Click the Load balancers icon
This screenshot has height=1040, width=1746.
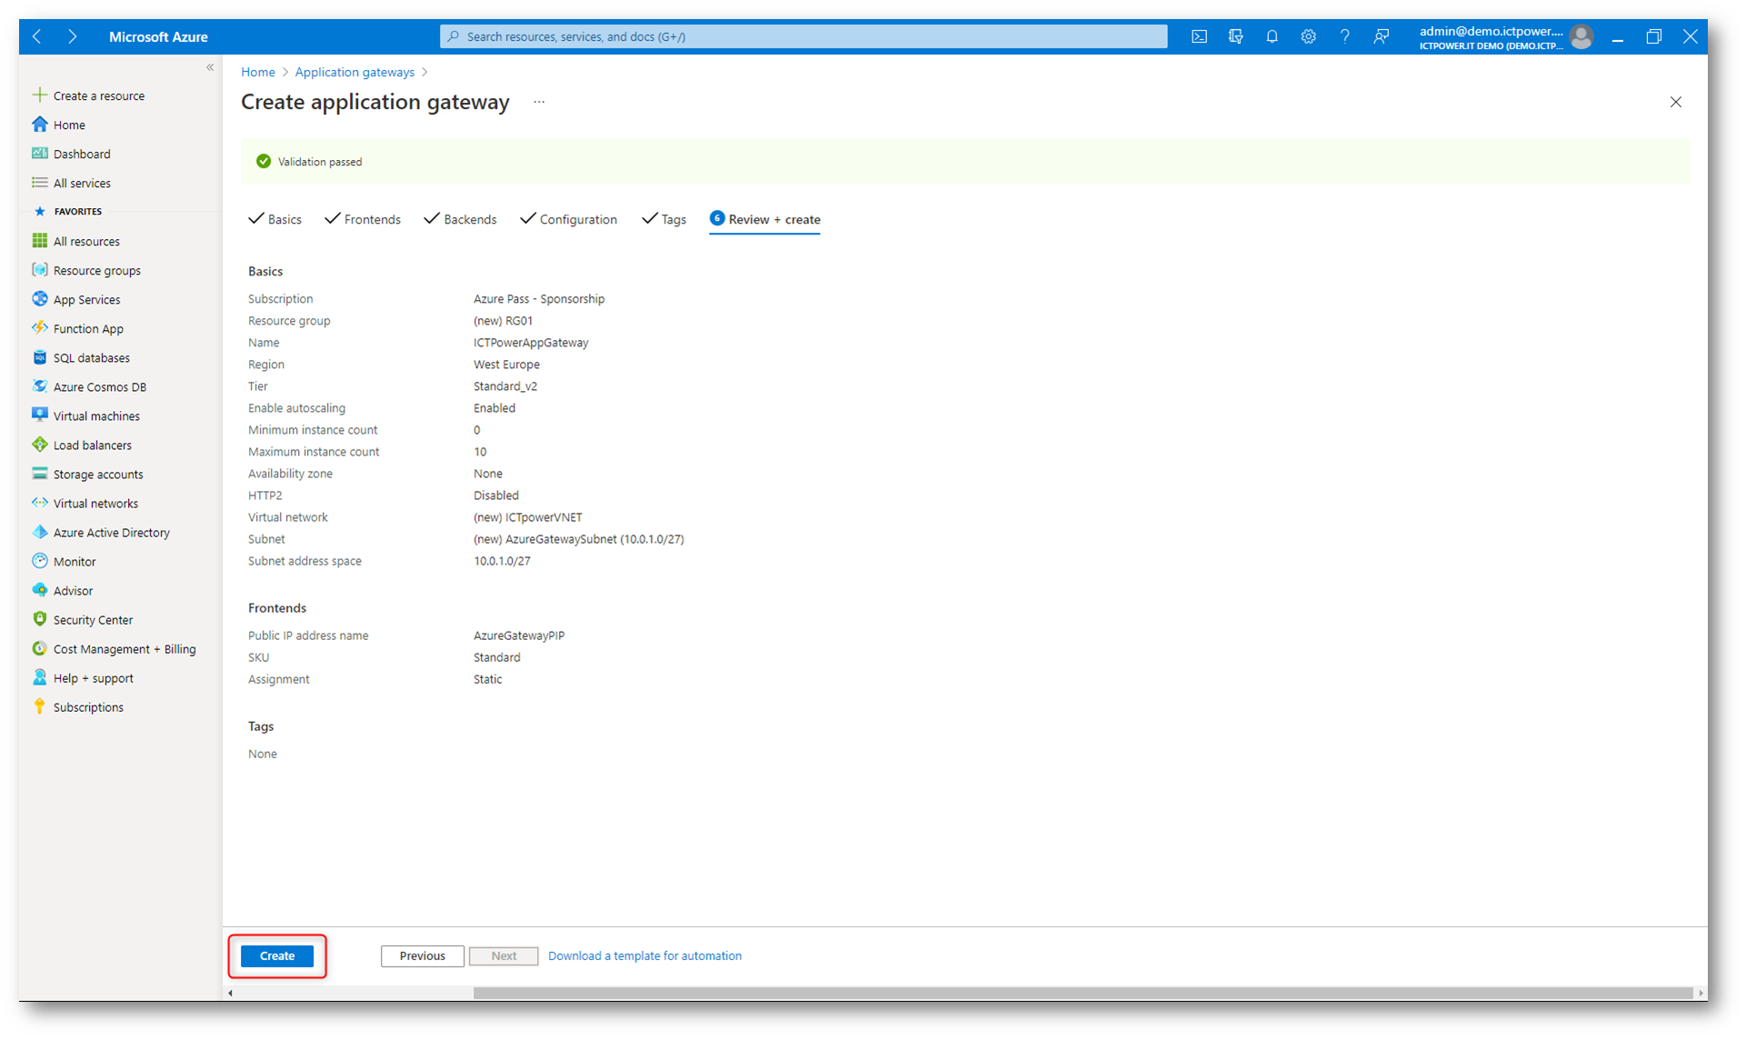(39, 444)
